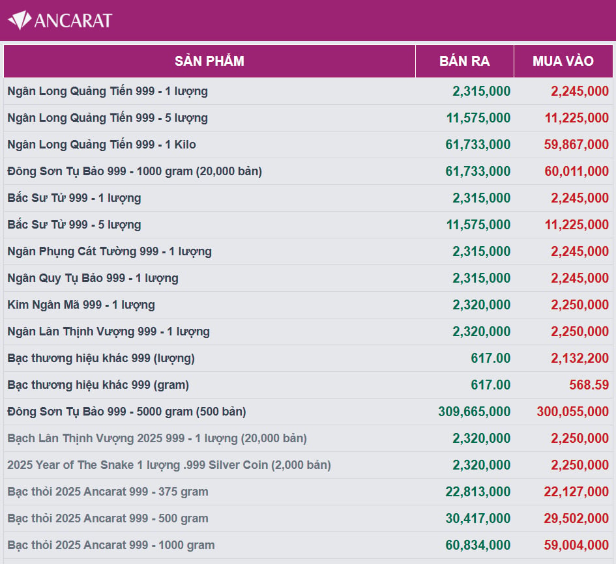Click buy price 60,011,000
Screen dimensions: 616x564
click(x=576, y=171)
